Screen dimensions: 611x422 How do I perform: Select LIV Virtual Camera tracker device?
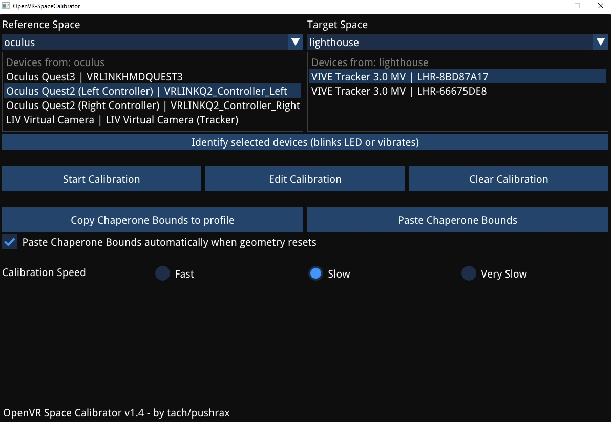152,120
